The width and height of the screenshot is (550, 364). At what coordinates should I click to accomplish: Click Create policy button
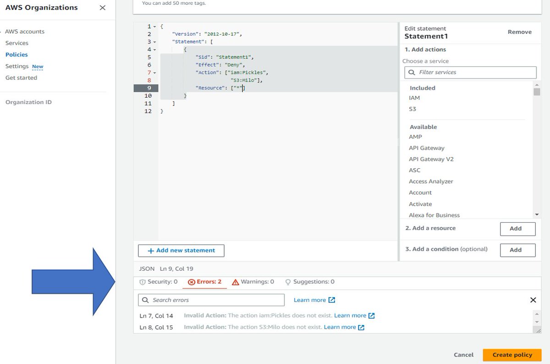512,355
